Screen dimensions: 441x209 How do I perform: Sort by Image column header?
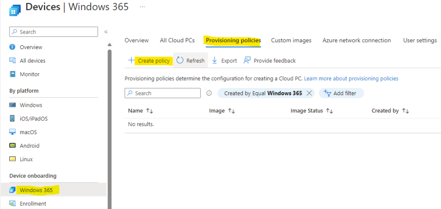[217, 111]
